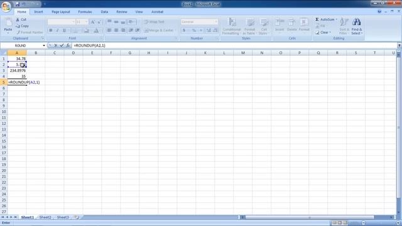Click the Cell Styles icon
The image size is (402, 226).
264,23
